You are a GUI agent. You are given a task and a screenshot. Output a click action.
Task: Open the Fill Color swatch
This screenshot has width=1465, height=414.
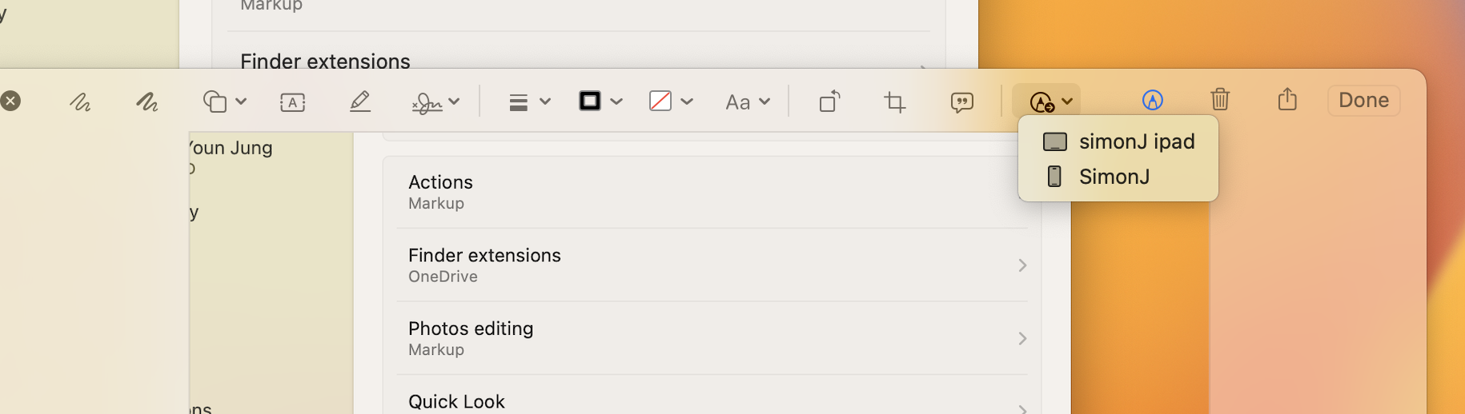click(x=660, y=101)
